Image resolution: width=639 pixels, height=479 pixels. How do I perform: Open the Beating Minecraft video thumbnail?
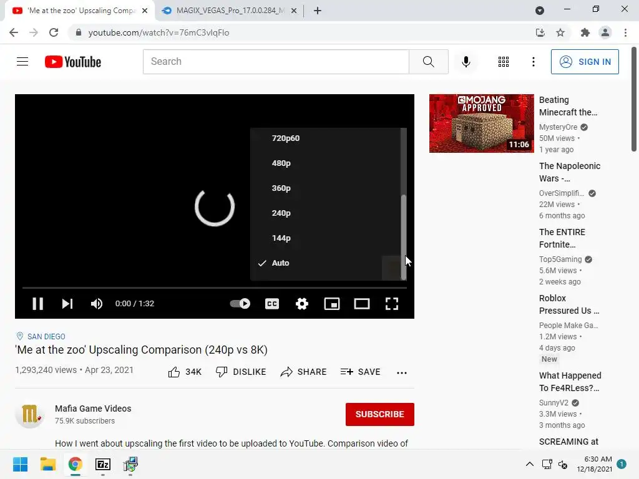tap(481, 123)
